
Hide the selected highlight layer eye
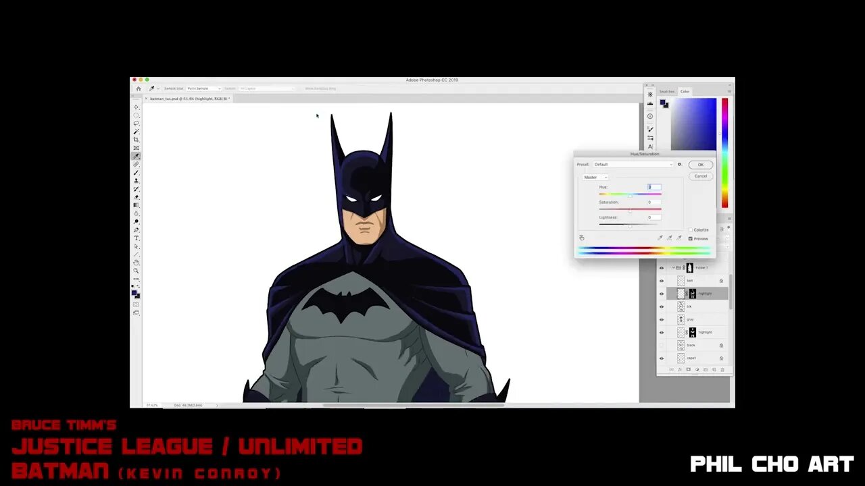[662, 294]
